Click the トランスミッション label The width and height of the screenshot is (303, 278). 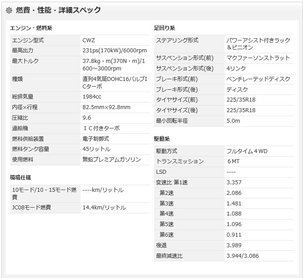180,161
